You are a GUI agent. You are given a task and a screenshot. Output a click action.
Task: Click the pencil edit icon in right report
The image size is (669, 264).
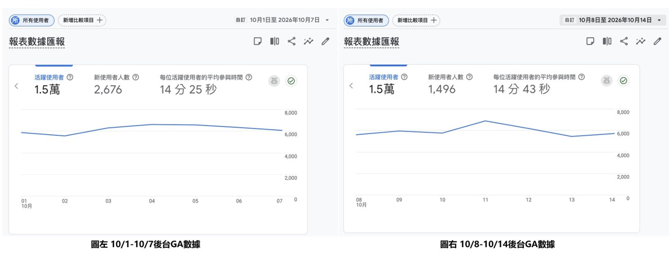657,41
